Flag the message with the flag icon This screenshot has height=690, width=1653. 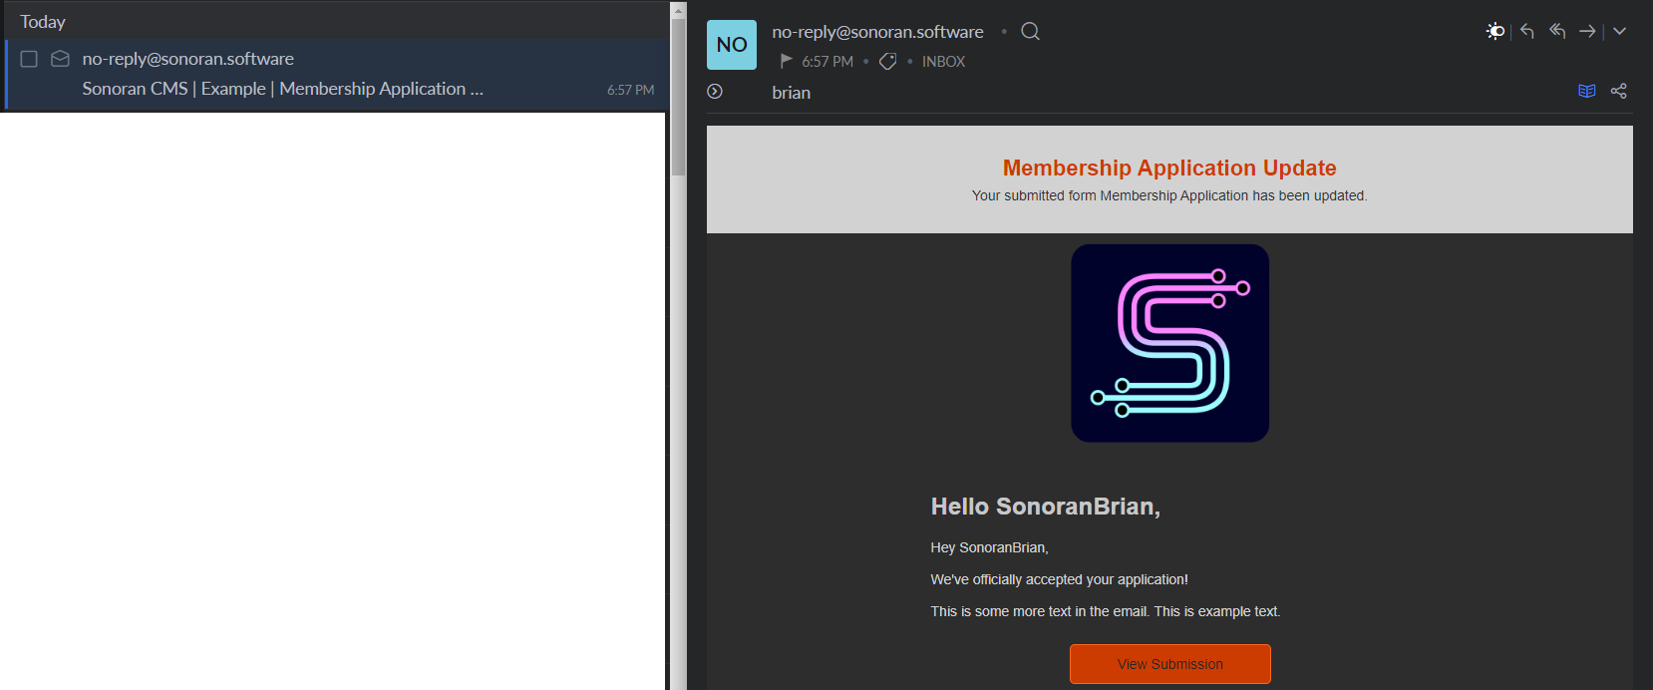[786, 61]
